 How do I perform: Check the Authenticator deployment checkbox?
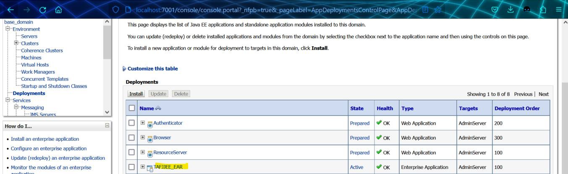tap(132, 123)
